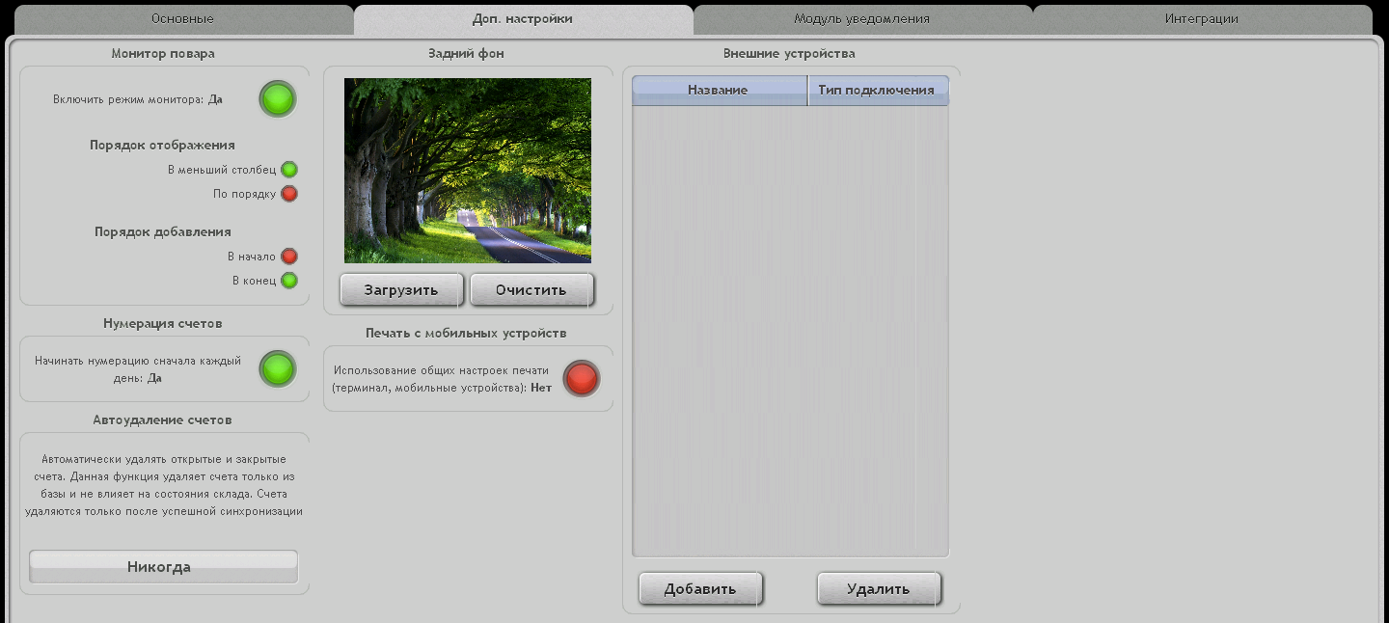
Task: Click the Очистить background button
Action: click(x=531, y=290)
